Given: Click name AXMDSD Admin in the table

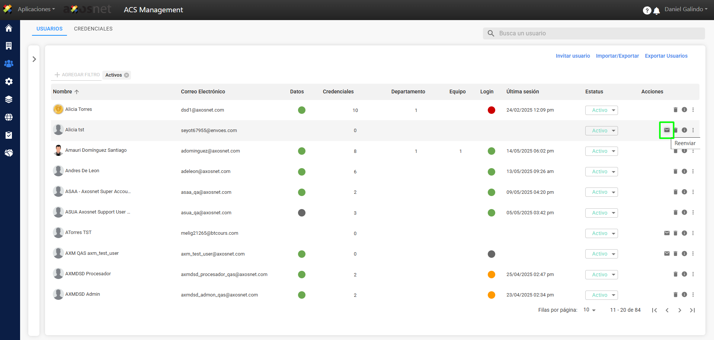Looking at the screenshot, I should coord(83,294).
